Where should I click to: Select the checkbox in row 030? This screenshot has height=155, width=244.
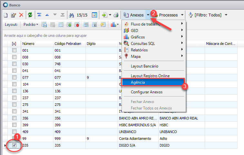14,64
